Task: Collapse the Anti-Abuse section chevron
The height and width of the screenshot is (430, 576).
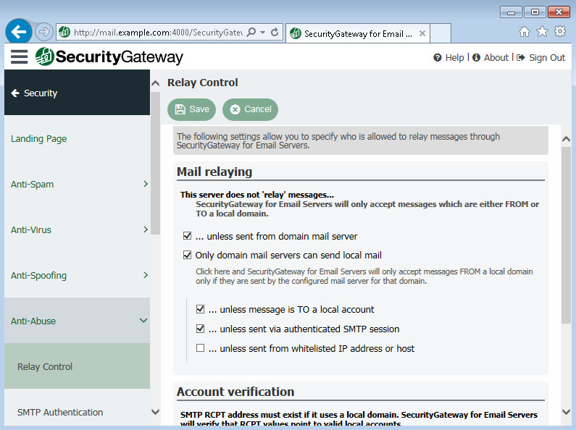Action: click(x=143, y=320)
